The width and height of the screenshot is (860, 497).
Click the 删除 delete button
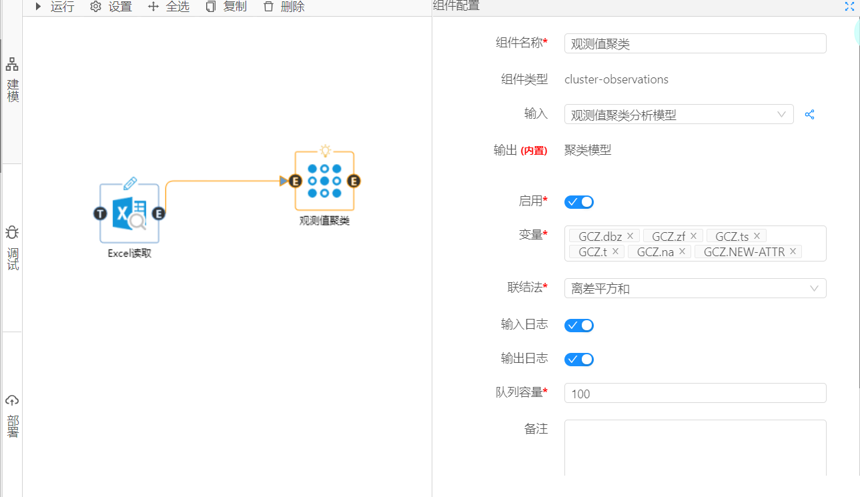pos(284,7)
